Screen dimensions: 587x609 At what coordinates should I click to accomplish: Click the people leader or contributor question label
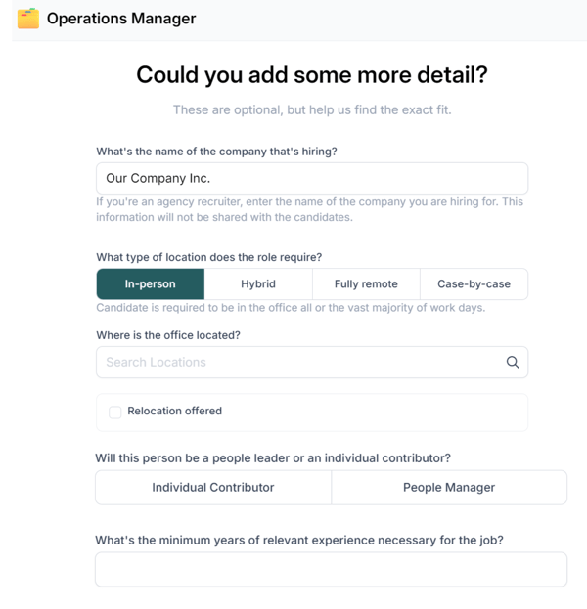(273, 457)
